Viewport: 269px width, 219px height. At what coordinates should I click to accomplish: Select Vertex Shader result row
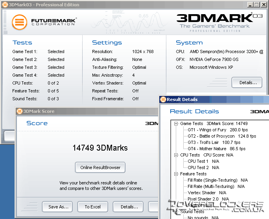(x=207, y=193)
